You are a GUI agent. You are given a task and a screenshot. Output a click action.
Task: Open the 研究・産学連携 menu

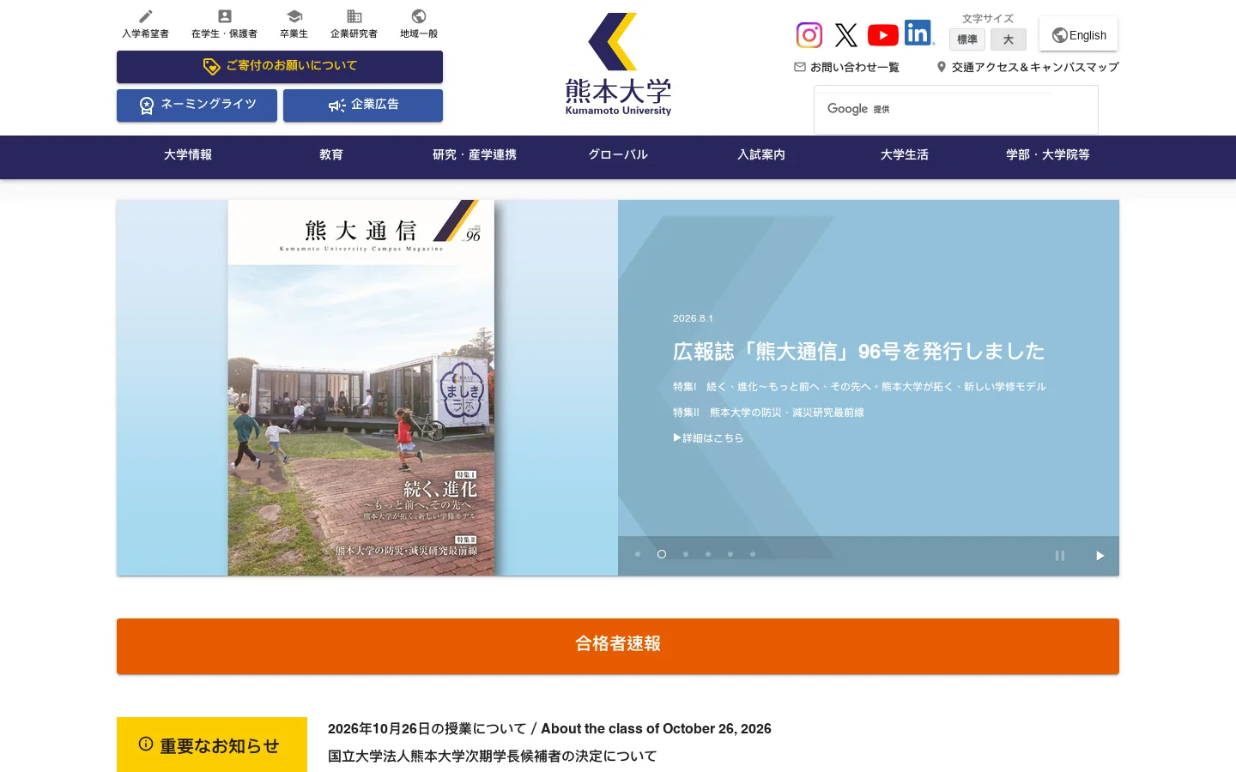coord(475,155)
